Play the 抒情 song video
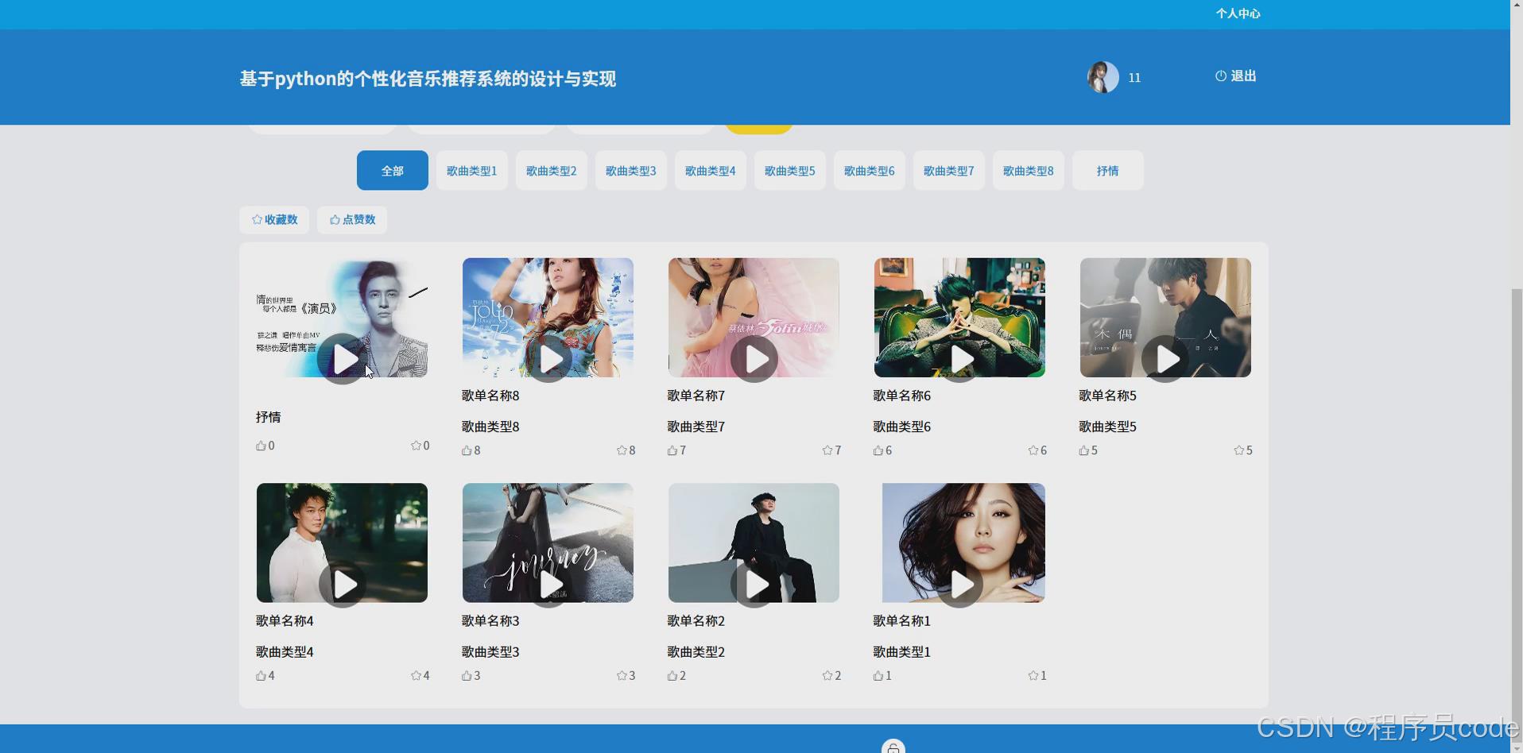 [343, 358]
